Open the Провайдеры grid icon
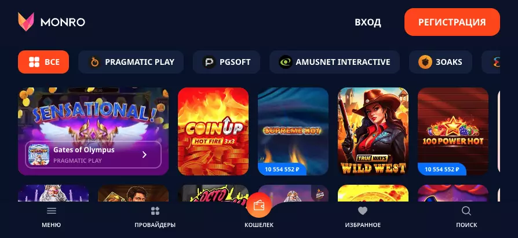518x238 pixels. click(155, 211)
